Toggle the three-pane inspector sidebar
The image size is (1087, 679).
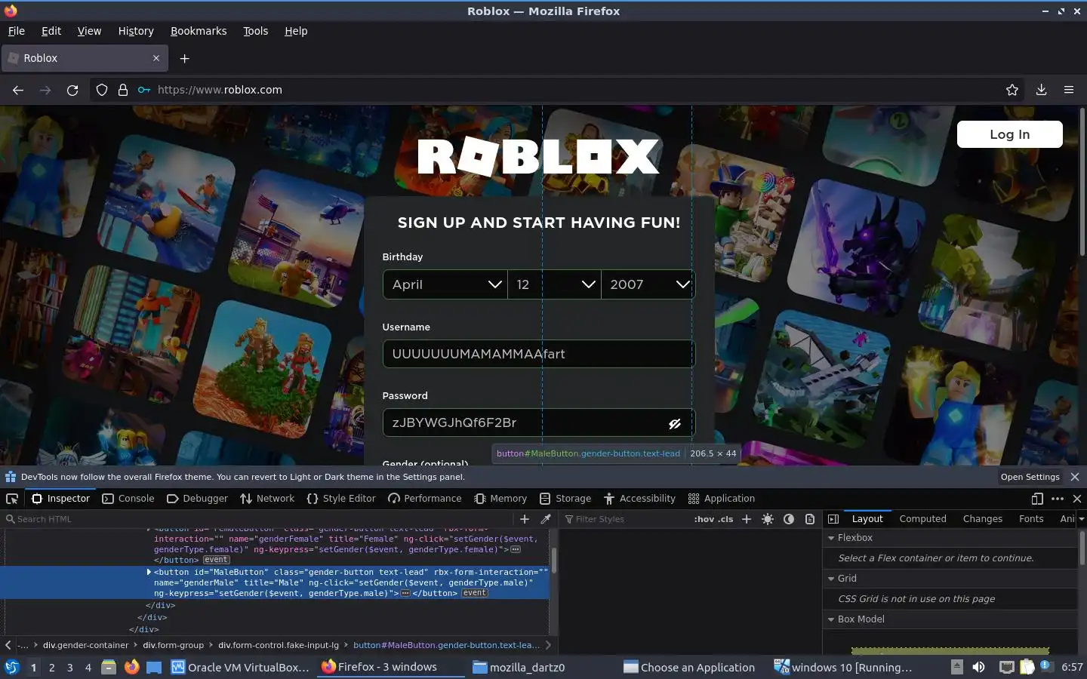click(x=833, y=519)
